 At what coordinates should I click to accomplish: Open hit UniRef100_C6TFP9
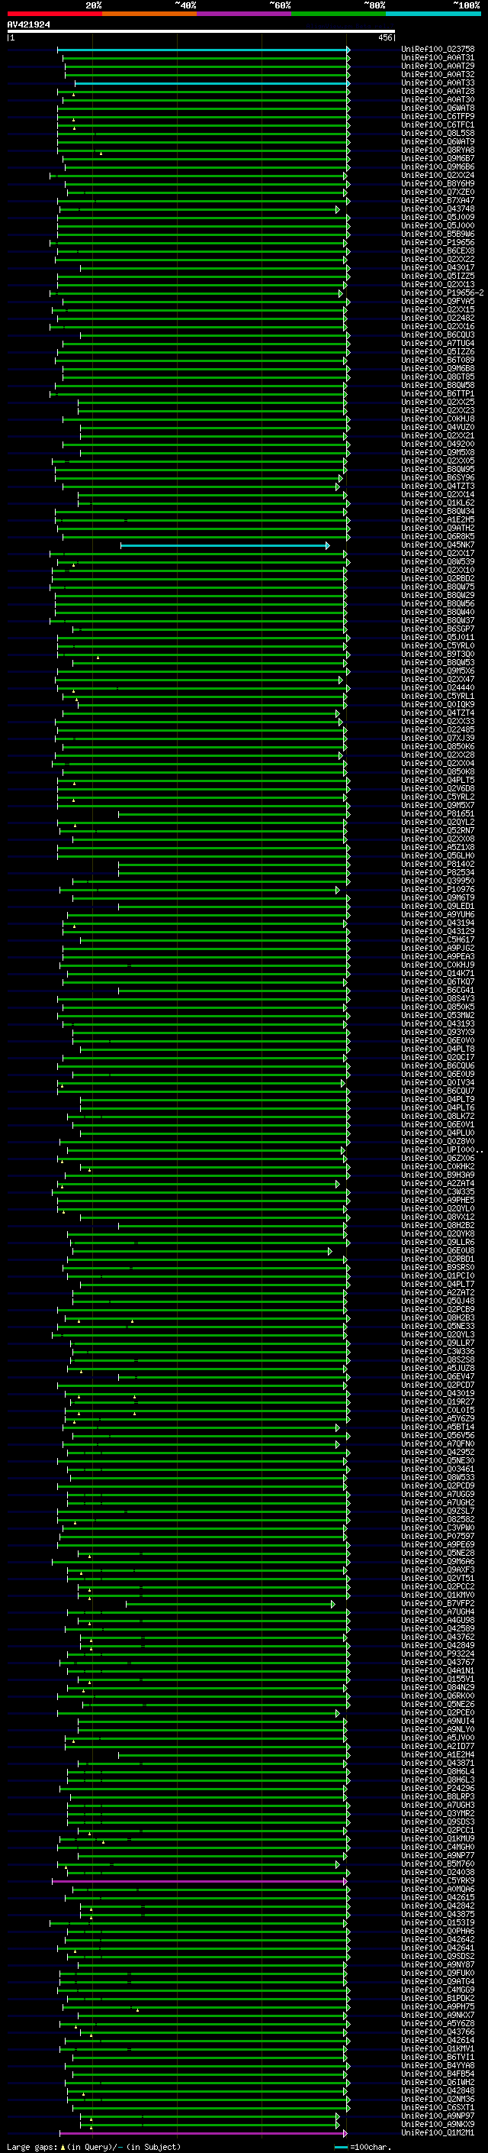coord(438,116)
